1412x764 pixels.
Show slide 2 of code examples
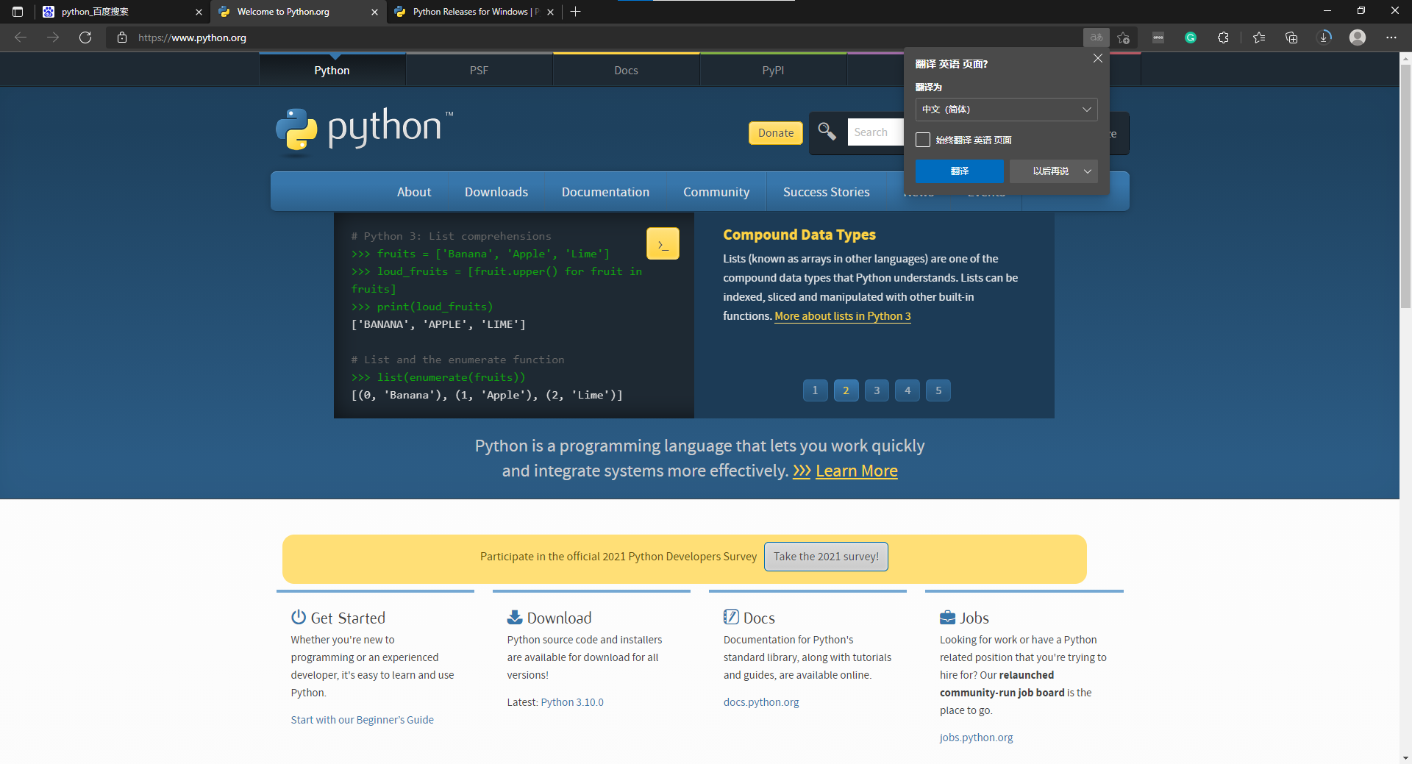846,390
